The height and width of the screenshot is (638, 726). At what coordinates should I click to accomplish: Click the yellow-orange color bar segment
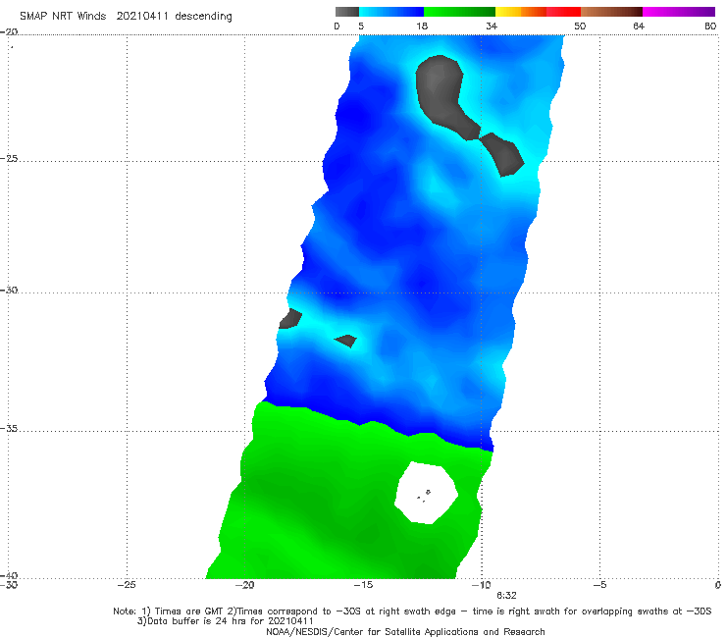pyautogui.click(x=520, y=12)
